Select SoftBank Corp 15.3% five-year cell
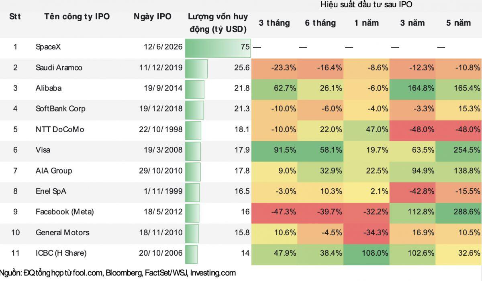Image resolution: width=482 pixels, height=281 pixels. (459, 109)
